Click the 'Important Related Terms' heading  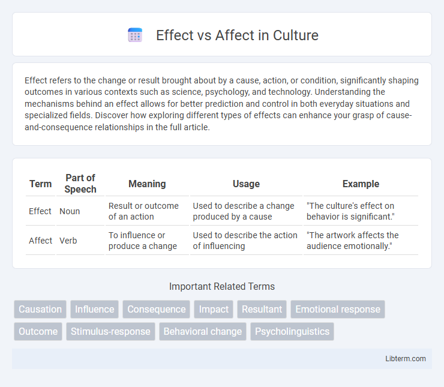tap(222, 286)
